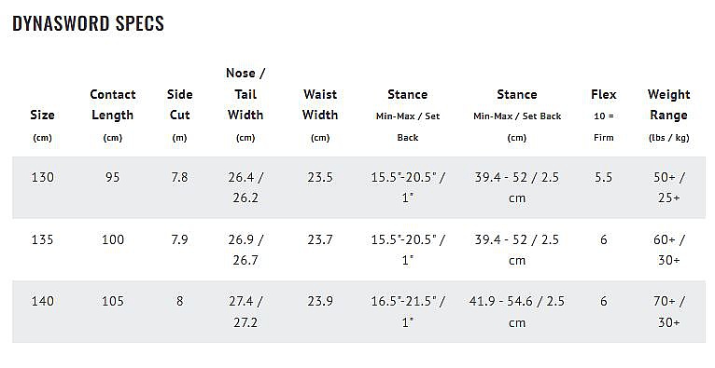Select the Weight Range column header
This screenshot has width=715, height=368.
pyautogui.click(x=669, y=116)
